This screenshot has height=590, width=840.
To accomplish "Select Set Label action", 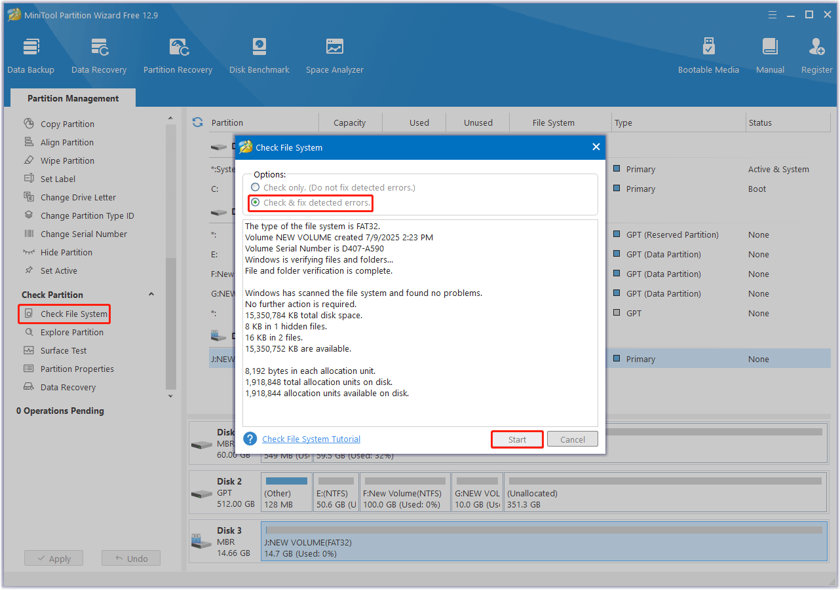I will pyautogui.click(x=58, y=179).
